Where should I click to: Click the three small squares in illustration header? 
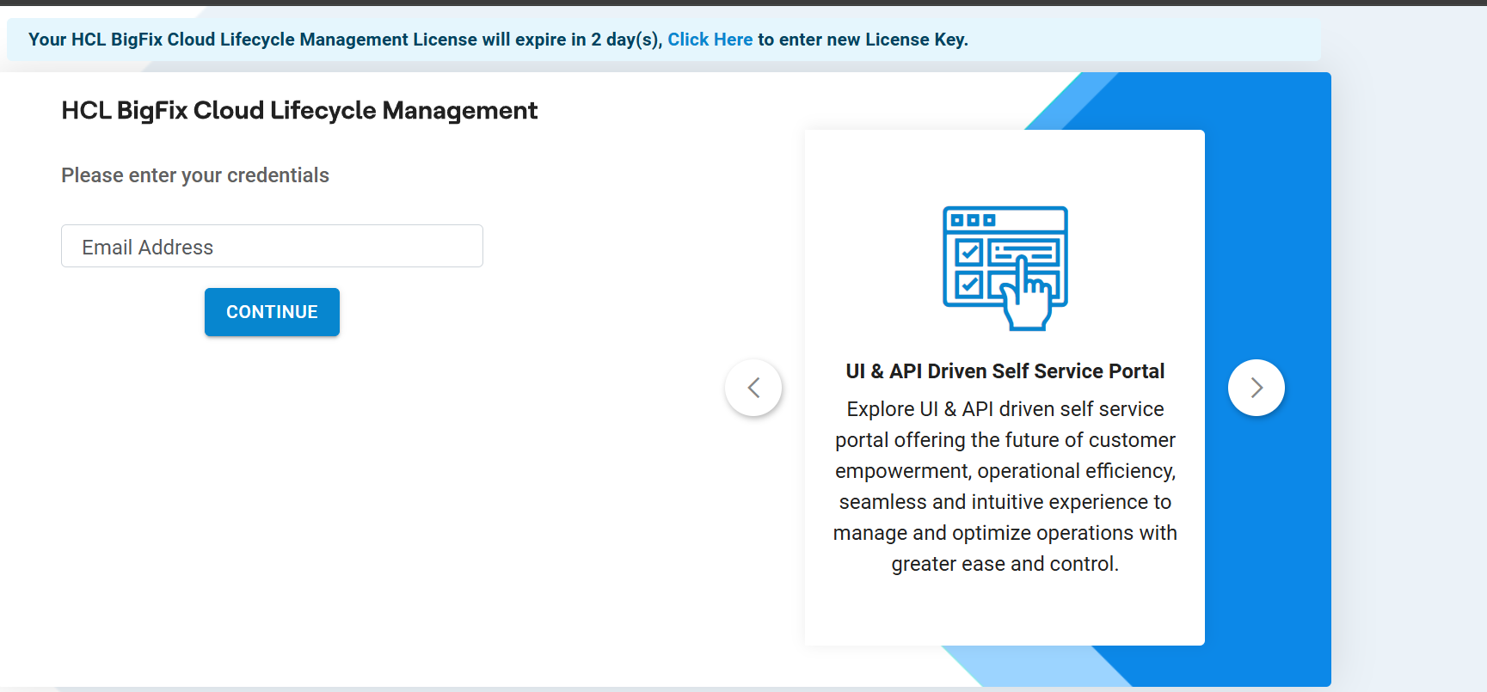click(973, 220)
